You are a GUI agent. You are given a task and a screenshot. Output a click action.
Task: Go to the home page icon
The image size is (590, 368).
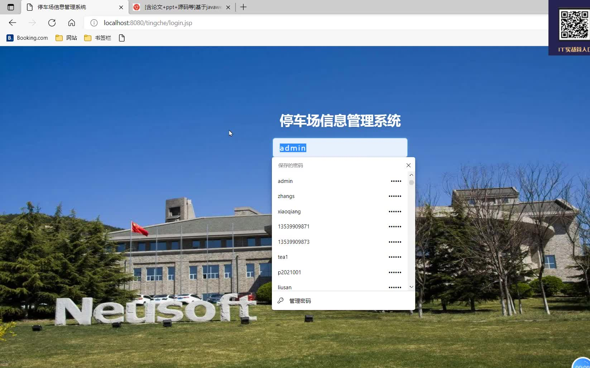(x=72, y=23)
